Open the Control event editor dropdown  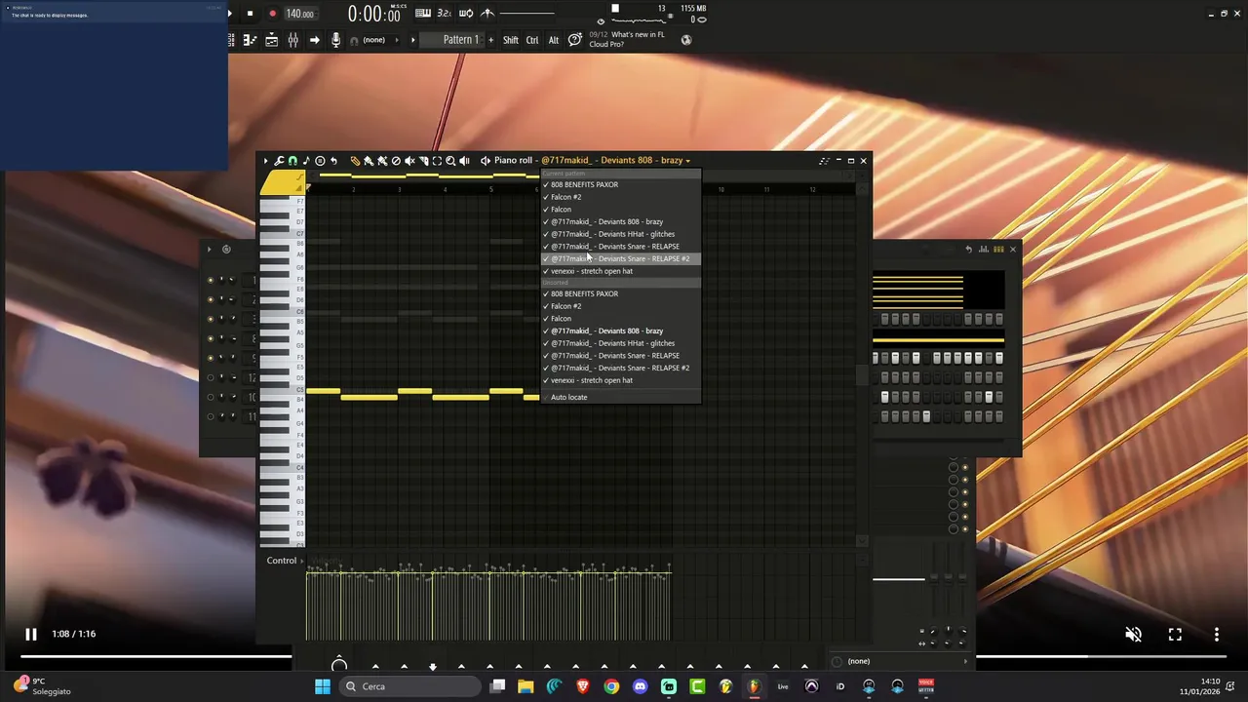(285, 561)
